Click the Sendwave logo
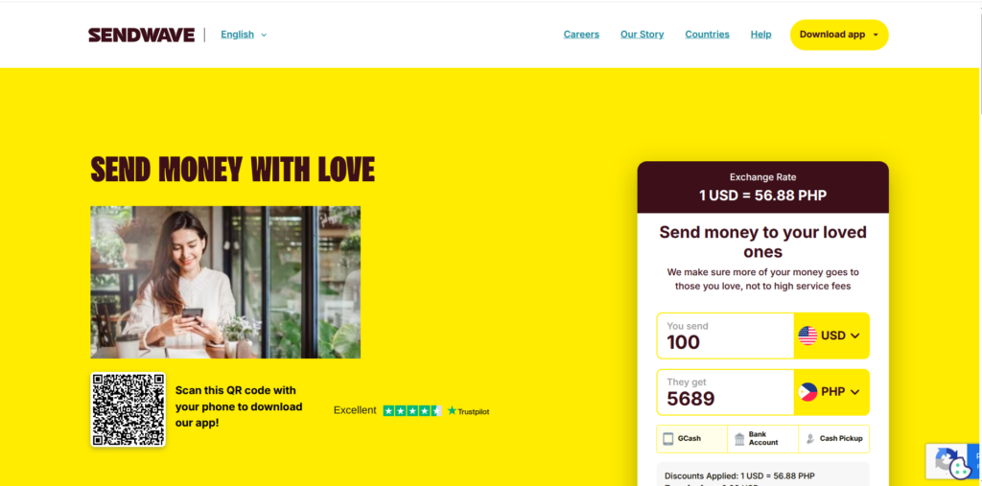This screenshot has height=486, width=982. point(142,35)
